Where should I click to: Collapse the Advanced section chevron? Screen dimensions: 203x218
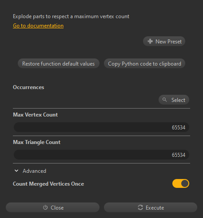point(16,171)
